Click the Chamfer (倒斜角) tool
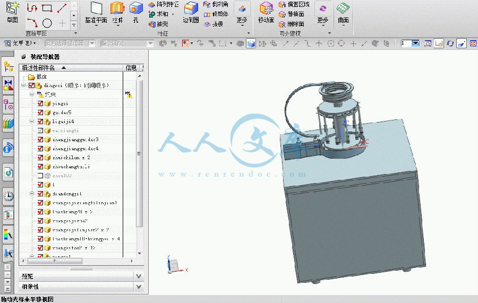The width and height of the screenshot is (478, 303). click(216, 4)
